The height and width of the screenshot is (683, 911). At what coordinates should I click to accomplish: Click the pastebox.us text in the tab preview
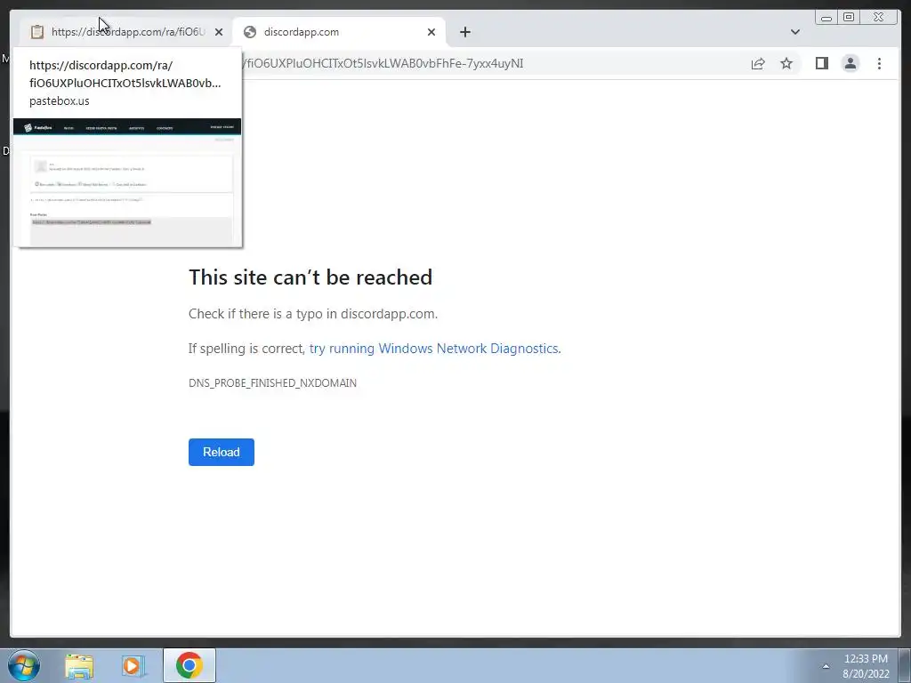pos(60,101)
